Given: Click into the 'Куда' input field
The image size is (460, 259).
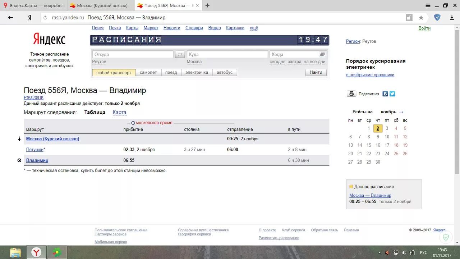Looking at the screenshot, I should [227, 54].
